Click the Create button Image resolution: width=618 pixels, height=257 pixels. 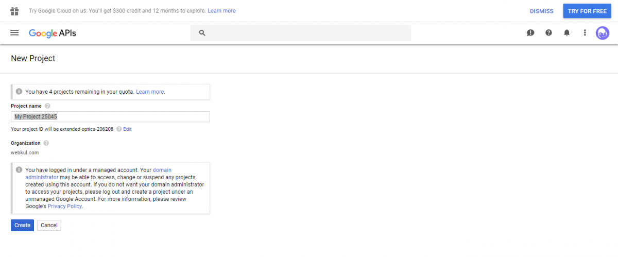click(x=22, y=225)
